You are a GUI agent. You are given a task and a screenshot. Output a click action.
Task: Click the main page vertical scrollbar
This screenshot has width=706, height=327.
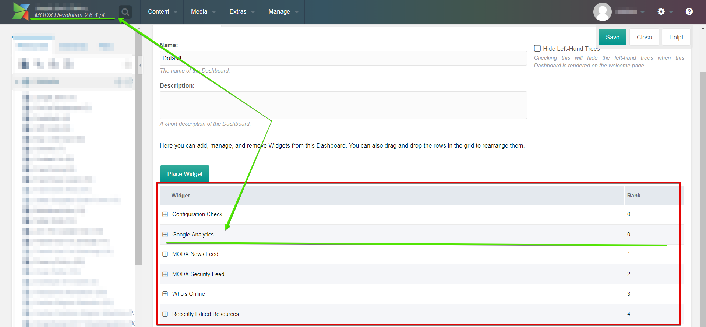point(703,199)
